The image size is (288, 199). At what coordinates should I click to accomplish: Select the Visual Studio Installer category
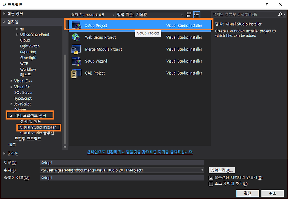38,127
